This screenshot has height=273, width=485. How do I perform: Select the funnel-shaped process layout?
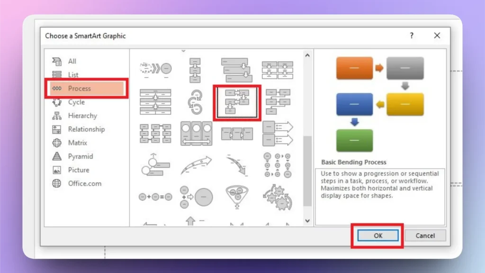tap(236, 197)
